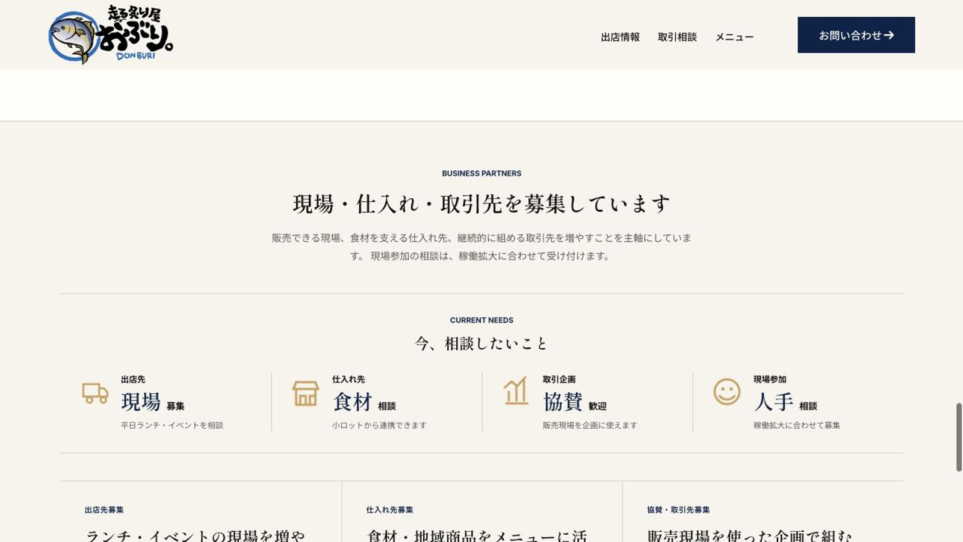Viewport: 963px width, 542px height.
Task: Click the BUSINESS PARTNERS label
Action: click(482, 173)
